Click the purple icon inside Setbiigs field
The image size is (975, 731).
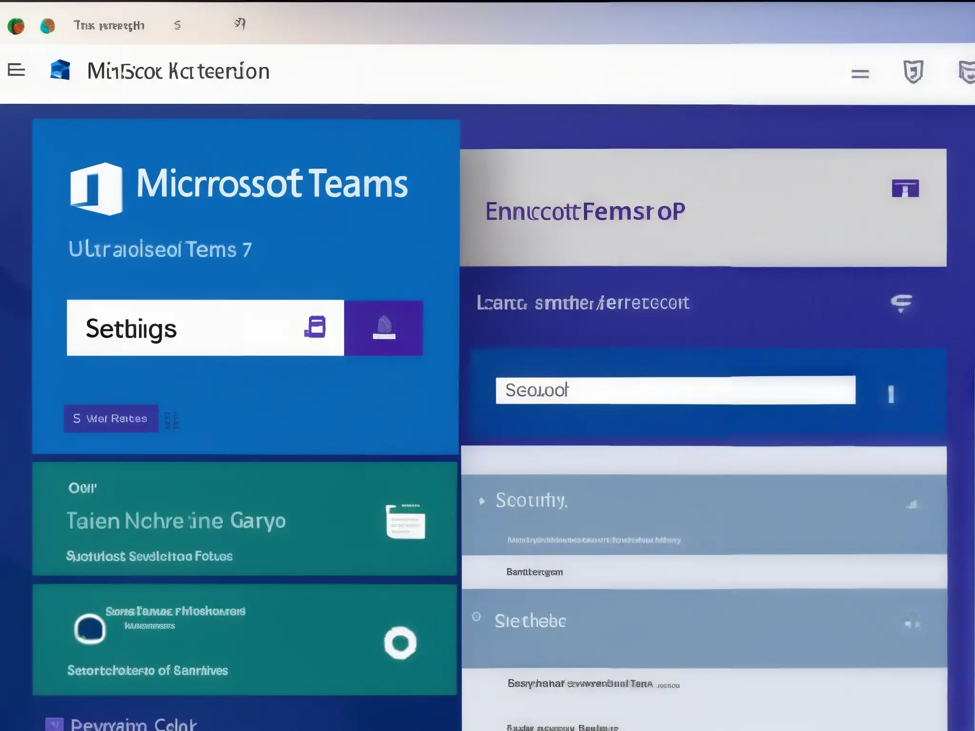click(x=315, y=327)
